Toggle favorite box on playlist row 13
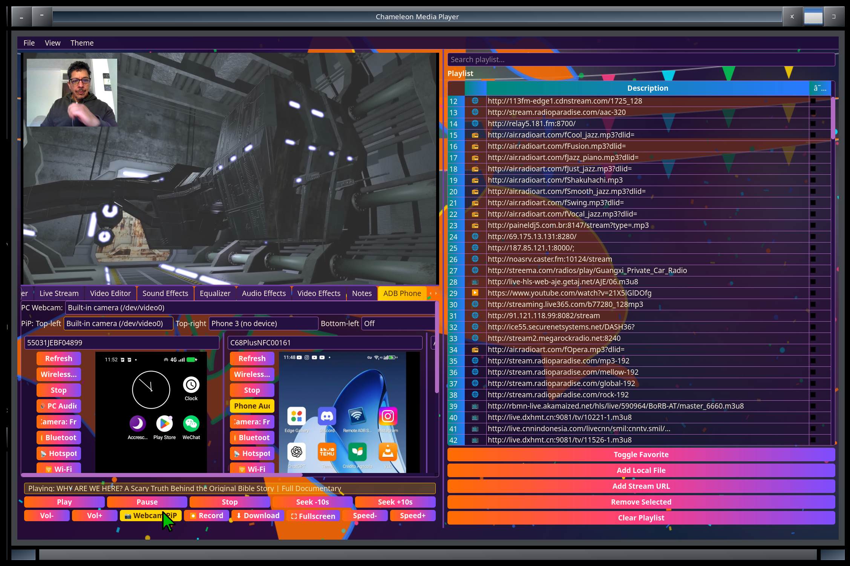This screenshot has width=850, height=566. tap(813, 112)
